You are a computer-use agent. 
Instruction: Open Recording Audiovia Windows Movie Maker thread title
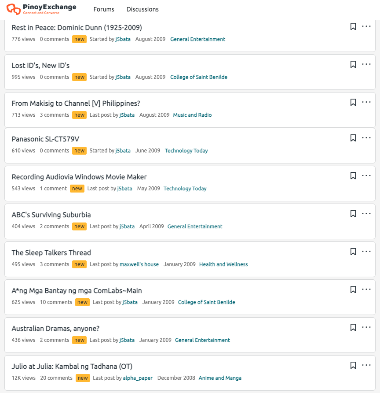click(79, 177)
